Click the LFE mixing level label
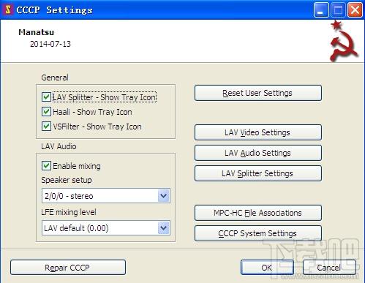Viewport: 365px width, 283px height. [69, 212]
